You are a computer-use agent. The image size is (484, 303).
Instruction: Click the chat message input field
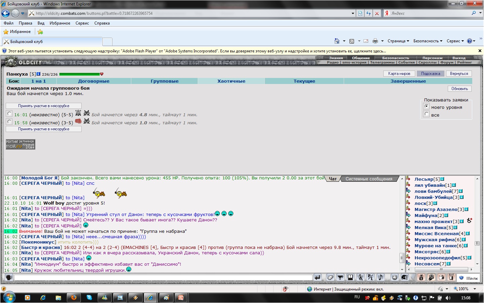(x=163, y=277)
